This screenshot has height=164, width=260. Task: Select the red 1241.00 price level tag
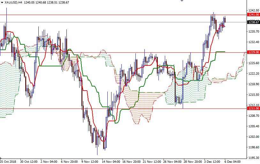(253, 15)
